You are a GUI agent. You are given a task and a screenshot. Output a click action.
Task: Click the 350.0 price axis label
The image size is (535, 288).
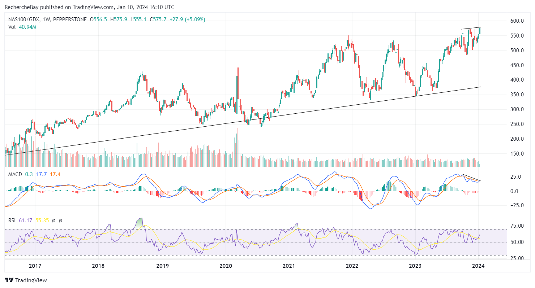517,95
